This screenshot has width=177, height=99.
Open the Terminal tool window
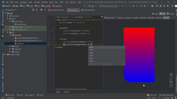click(x=10, y=95)
